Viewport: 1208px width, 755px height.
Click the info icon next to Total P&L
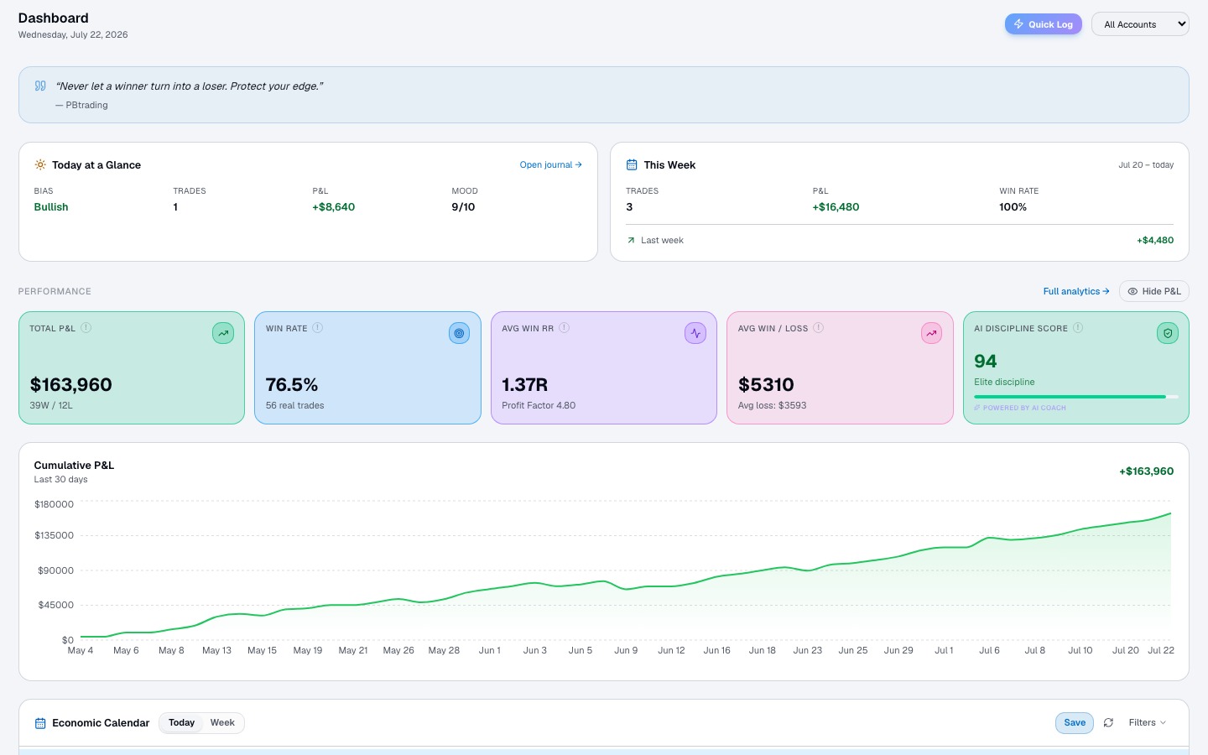tap(86, 328)
